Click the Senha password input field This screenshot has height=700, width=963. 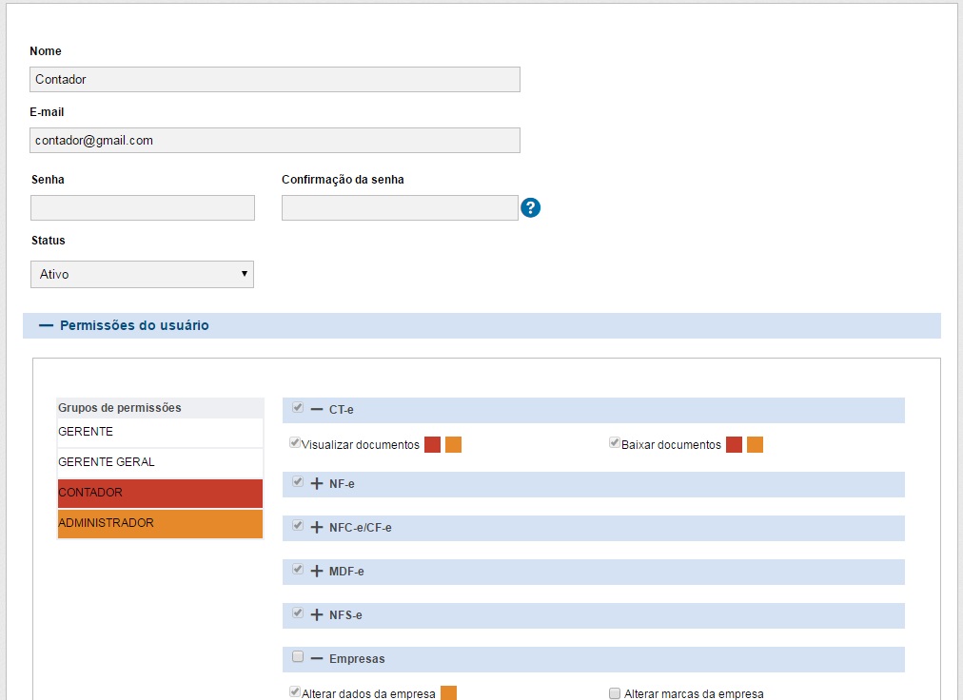[143, 207]
